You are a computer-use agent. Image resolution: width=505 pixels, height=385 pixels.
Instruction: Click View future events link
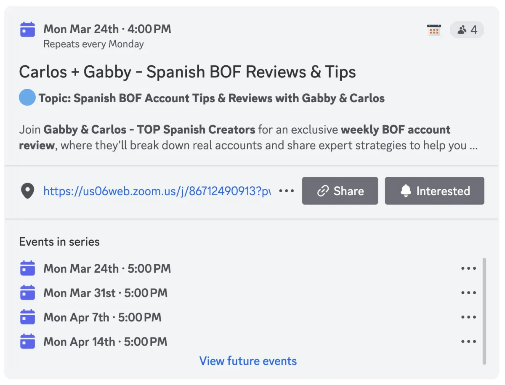point(248,361)
